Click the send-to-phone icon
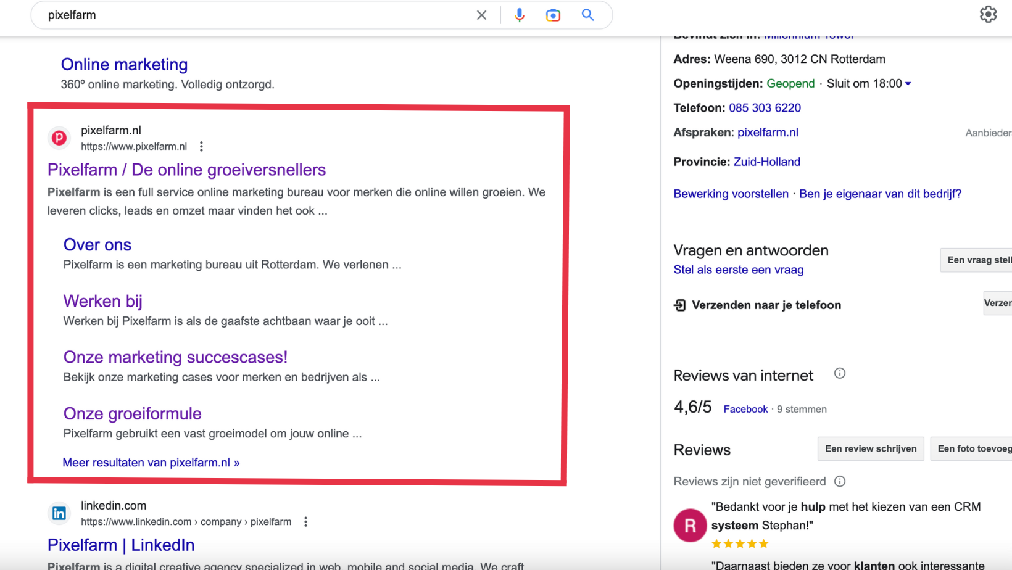 pyautogui.click(x=679, y=305)
